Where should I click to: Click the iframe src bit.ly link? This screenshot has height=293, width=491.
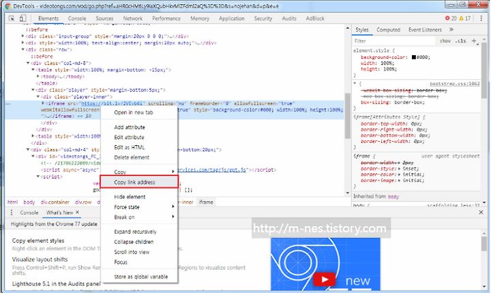112,104
